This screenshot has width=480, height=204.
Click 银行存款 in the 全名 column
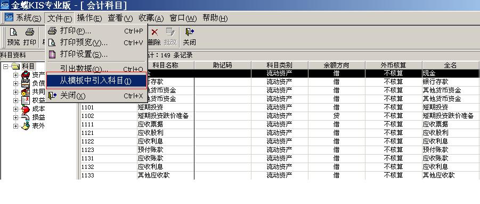435,82
